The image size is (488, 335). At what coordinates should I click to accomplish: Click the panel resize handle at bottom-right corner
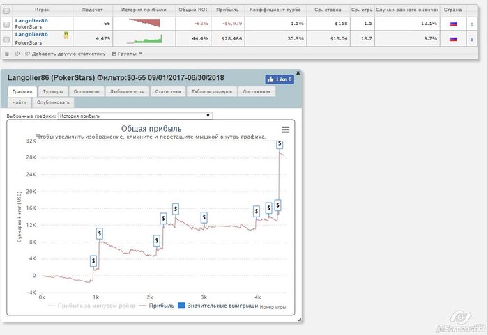(299, 320)
